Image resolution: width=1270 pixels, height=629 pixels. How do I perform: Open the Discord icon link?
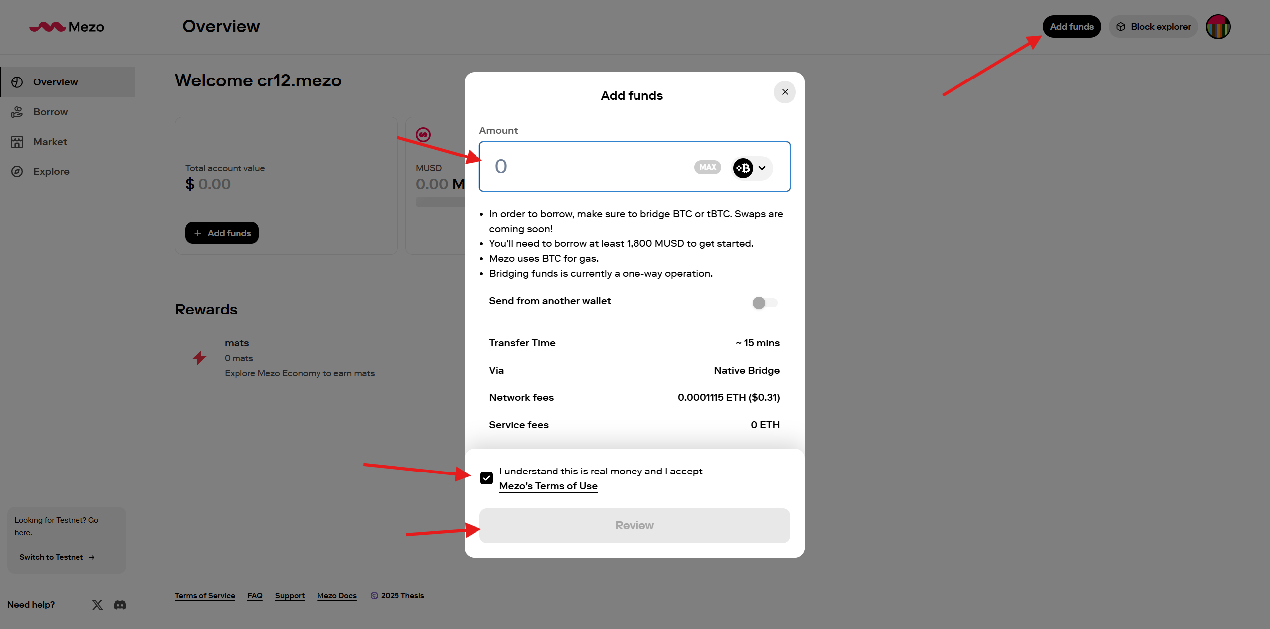pyautogui.click(x=120, y=605)
